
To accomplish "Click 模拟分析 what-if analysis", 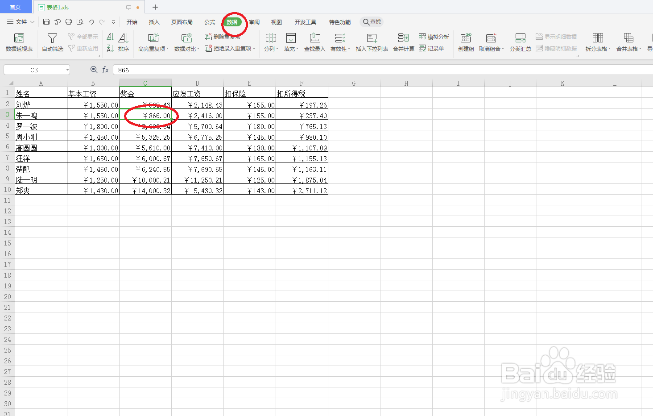I will tap(434, 37).
